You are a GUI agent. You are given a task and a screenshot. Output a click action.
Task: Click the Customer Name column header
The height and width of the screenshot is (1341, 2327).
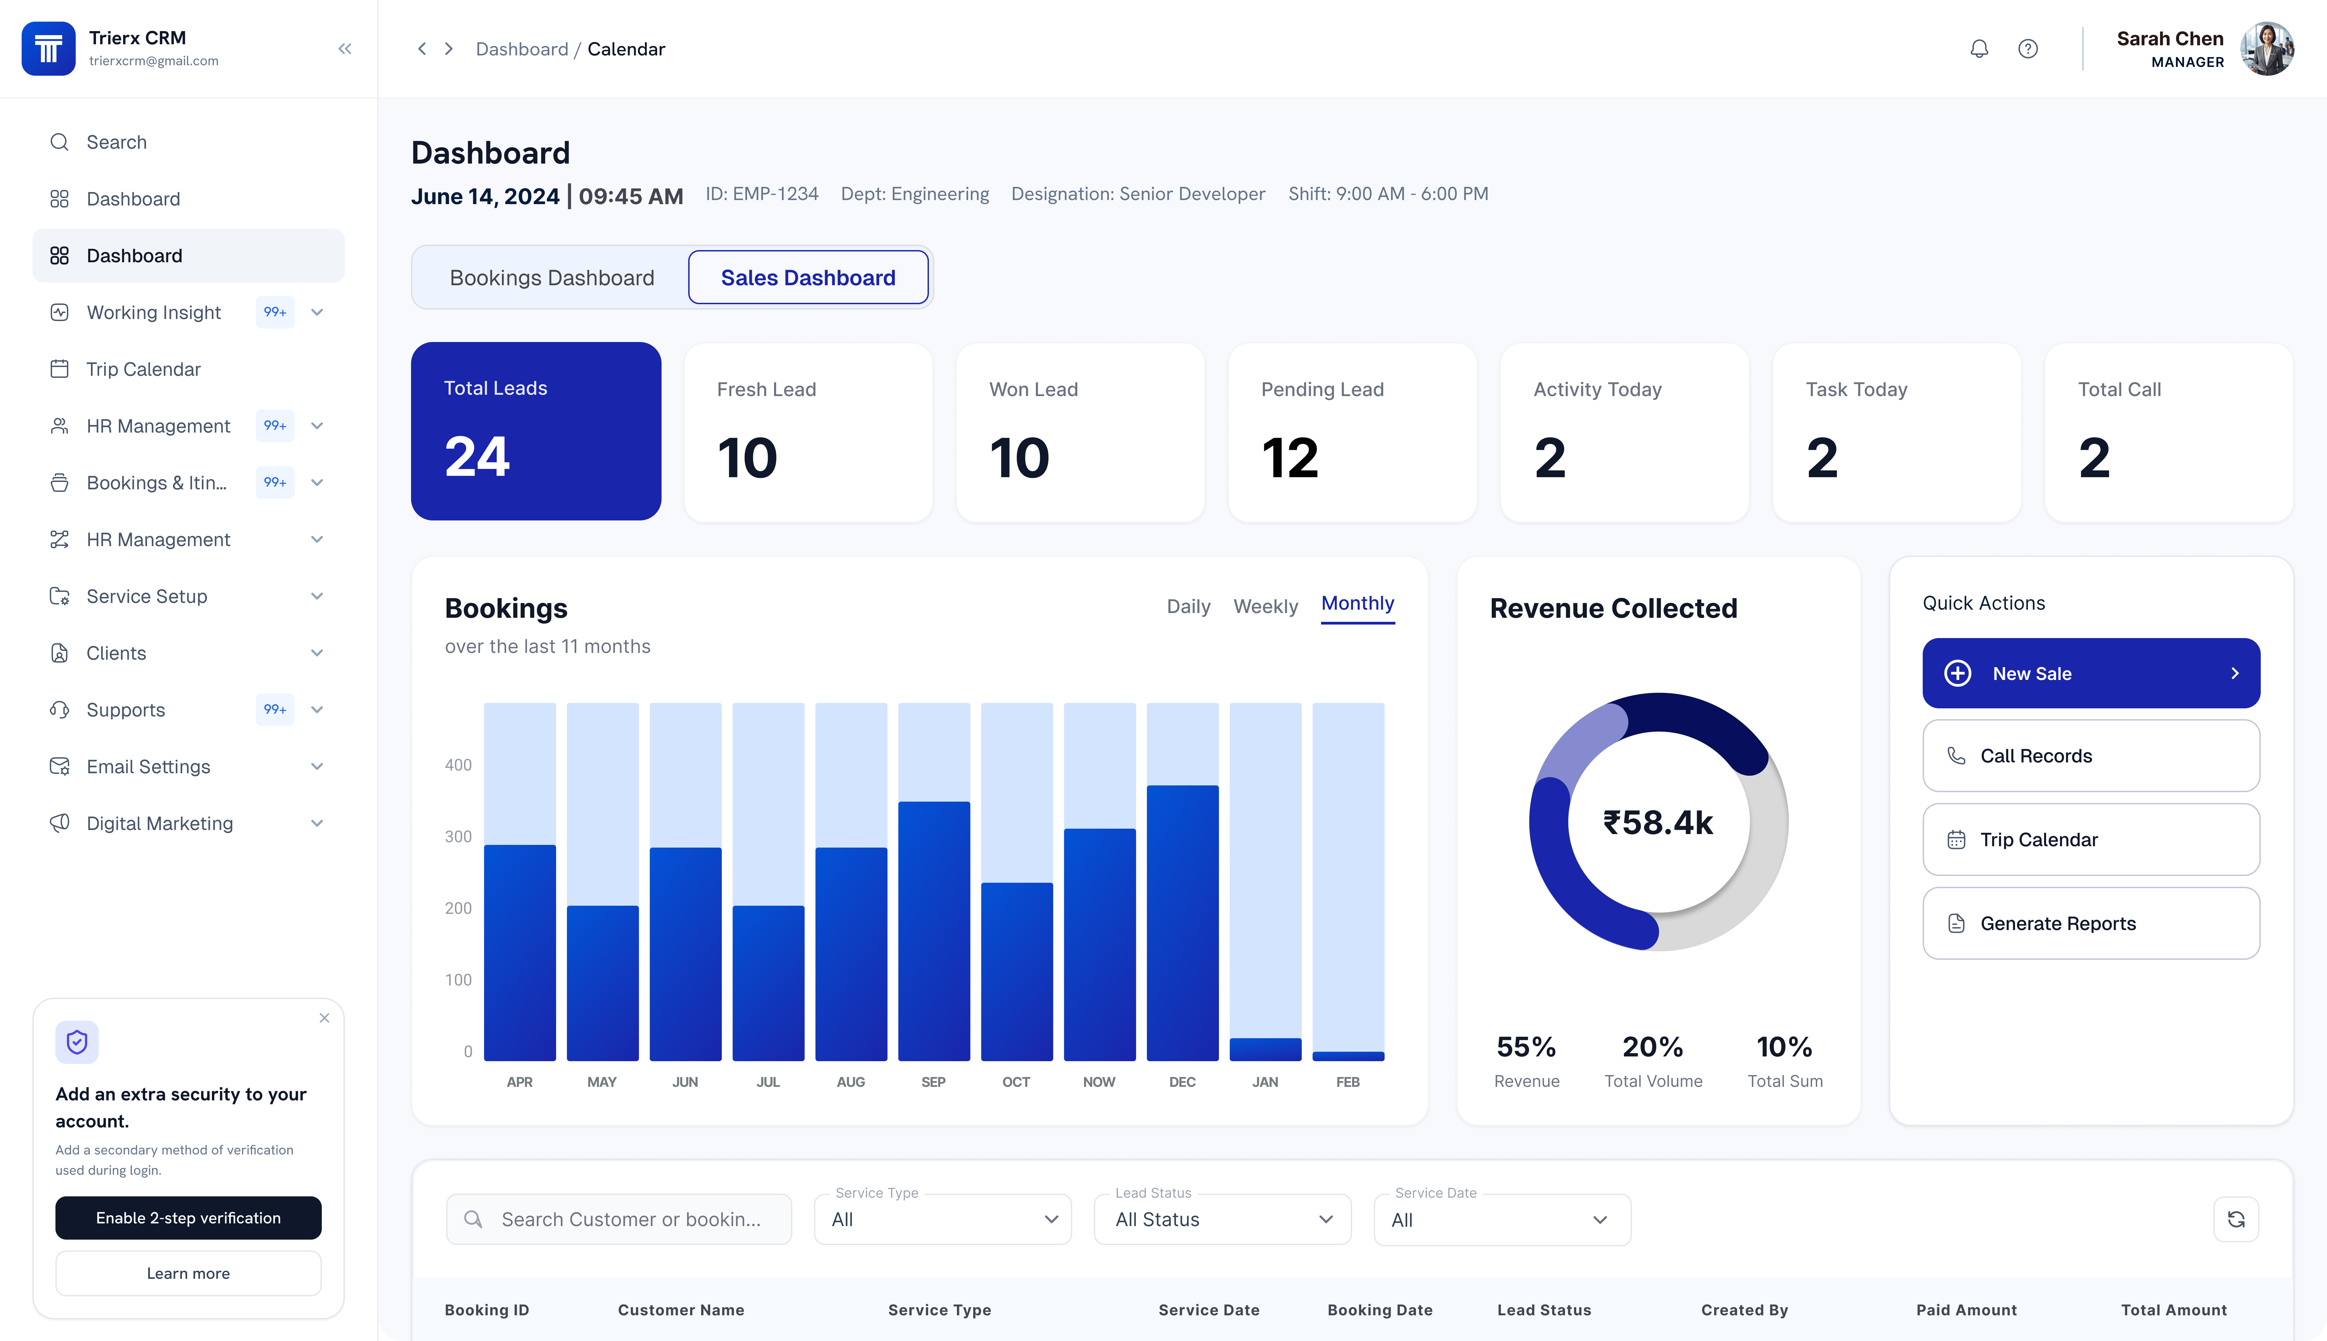pyautogui.click(x=681, y=1310)
